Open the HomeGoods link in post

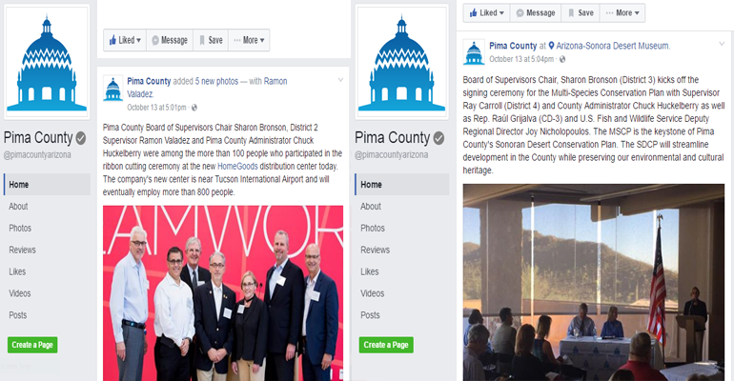tap(237, 167)
